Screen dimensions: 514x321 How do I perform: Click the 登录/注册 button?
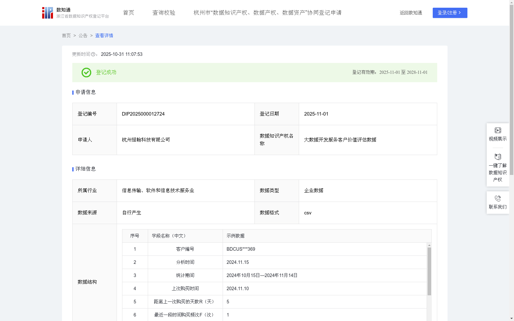coord(450,13)
